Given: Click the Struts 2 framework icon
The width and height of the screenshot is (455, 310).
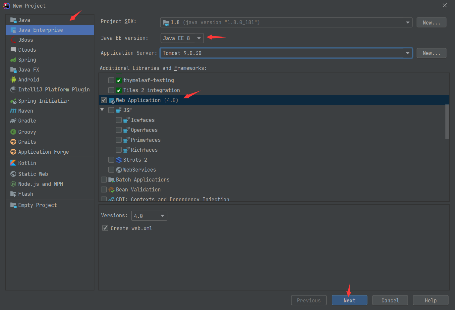Looking at the screenshot, I should point(119,160).
